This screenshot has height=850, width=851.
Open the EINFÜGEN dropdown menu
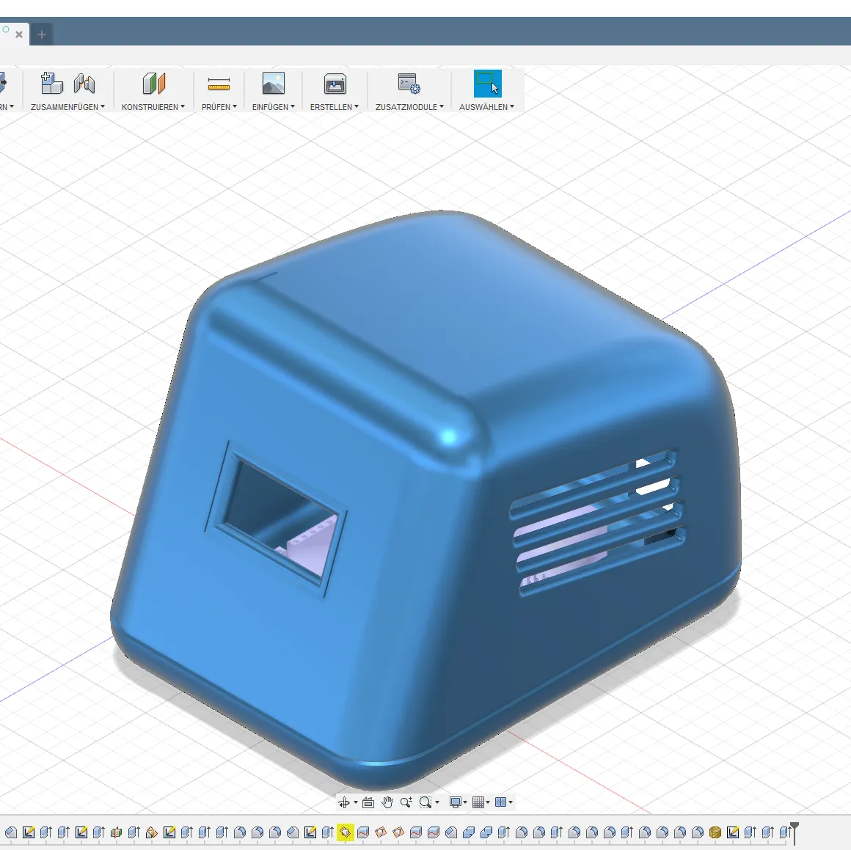point(273,107)
